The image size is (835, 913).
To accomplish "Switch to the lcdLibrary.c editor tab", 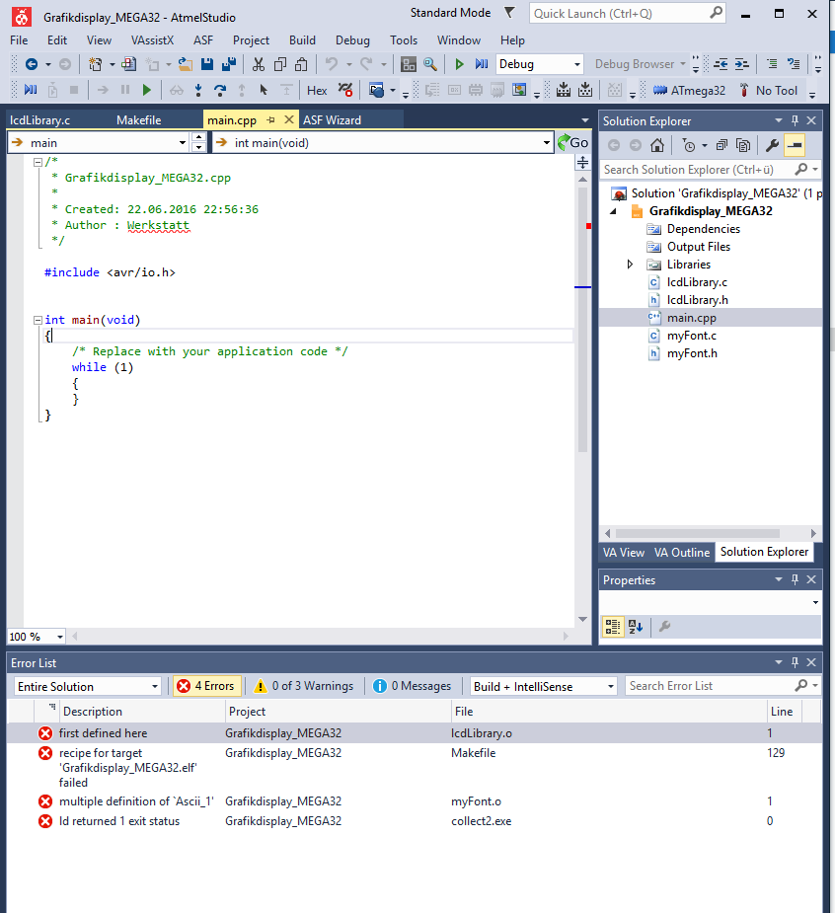I will click(x=40, y=120).
